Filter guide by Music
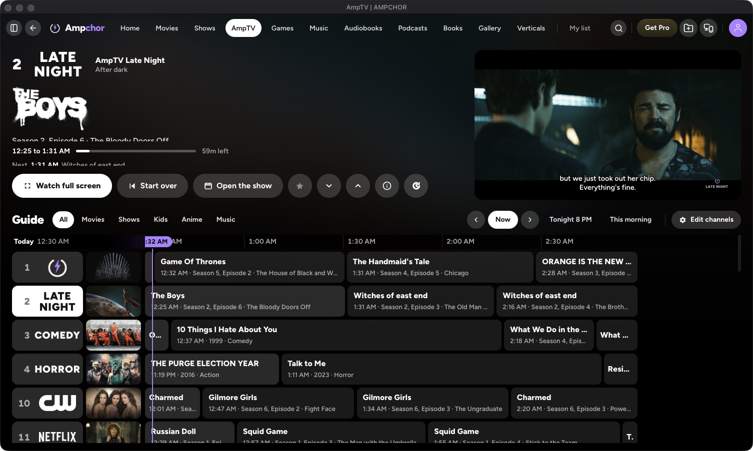The height and width of the screenshot is (451, 753). (225, 220)
